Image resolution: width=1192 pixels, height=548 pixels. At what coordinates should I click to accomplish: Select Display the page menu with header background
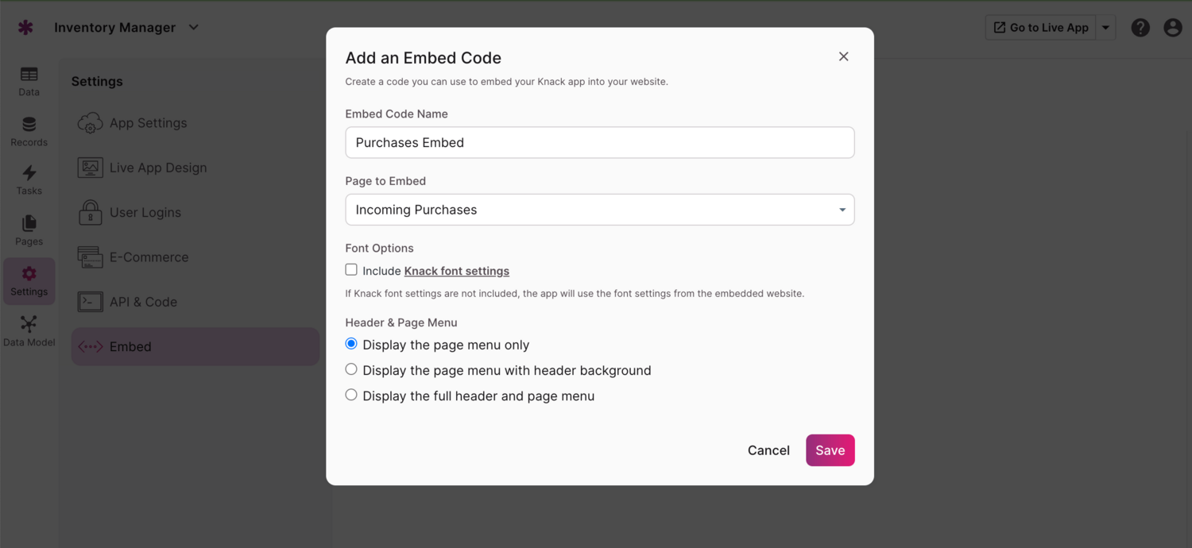pyautogui.click(x=351, y=369)
